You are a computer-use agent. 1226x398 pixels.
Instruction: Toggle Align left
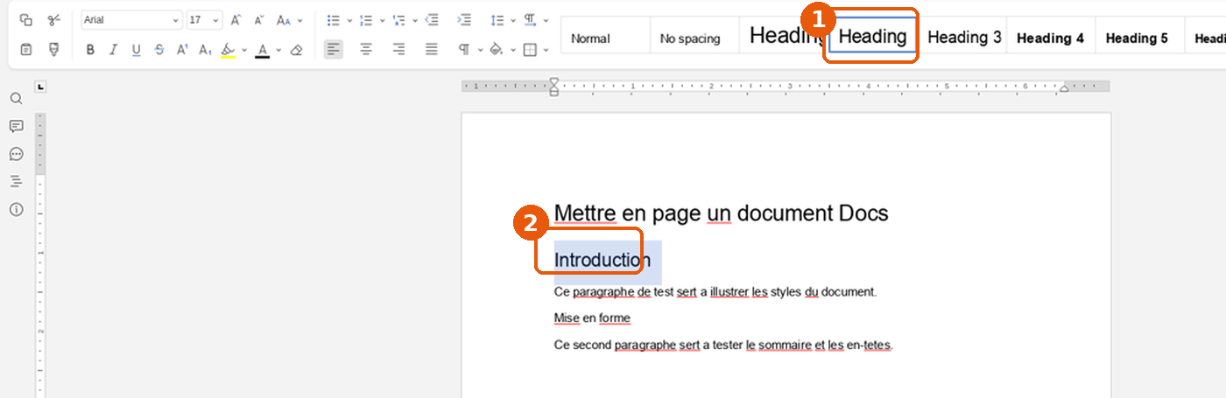click(333, 50)
